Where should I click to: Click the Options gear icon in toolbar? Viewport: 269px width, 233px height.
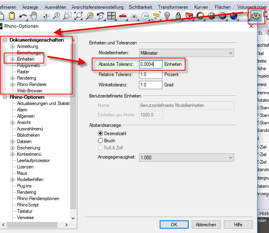(x=256, y=16)
